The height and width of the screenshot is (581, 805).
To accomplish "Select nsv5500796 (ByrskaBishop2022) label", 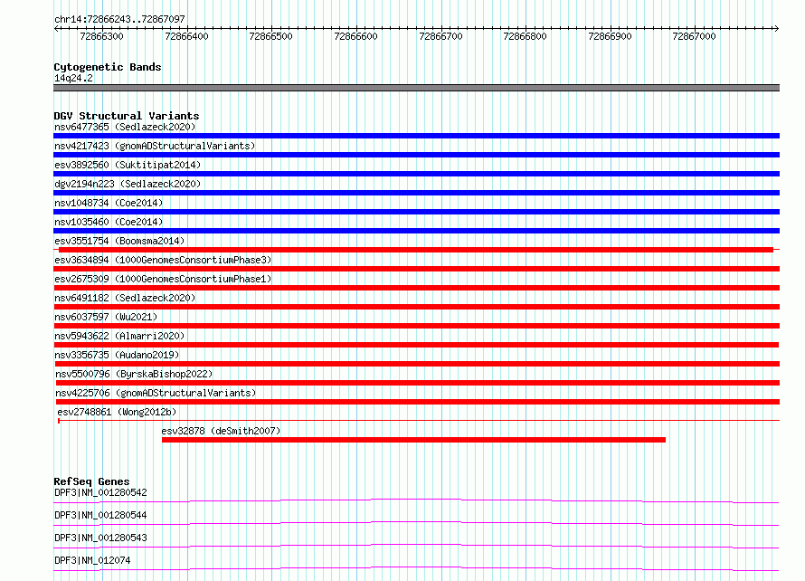I will coord(134,374).
